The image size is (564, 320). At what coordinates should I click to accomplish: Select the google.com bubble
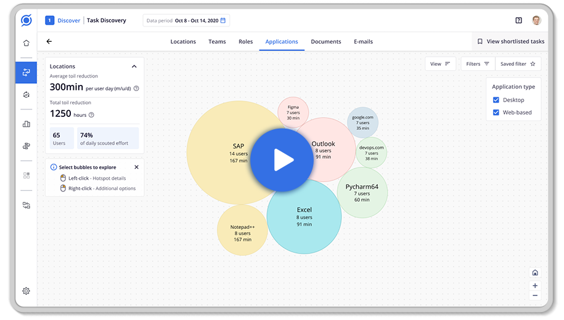[x=362, y=122]
